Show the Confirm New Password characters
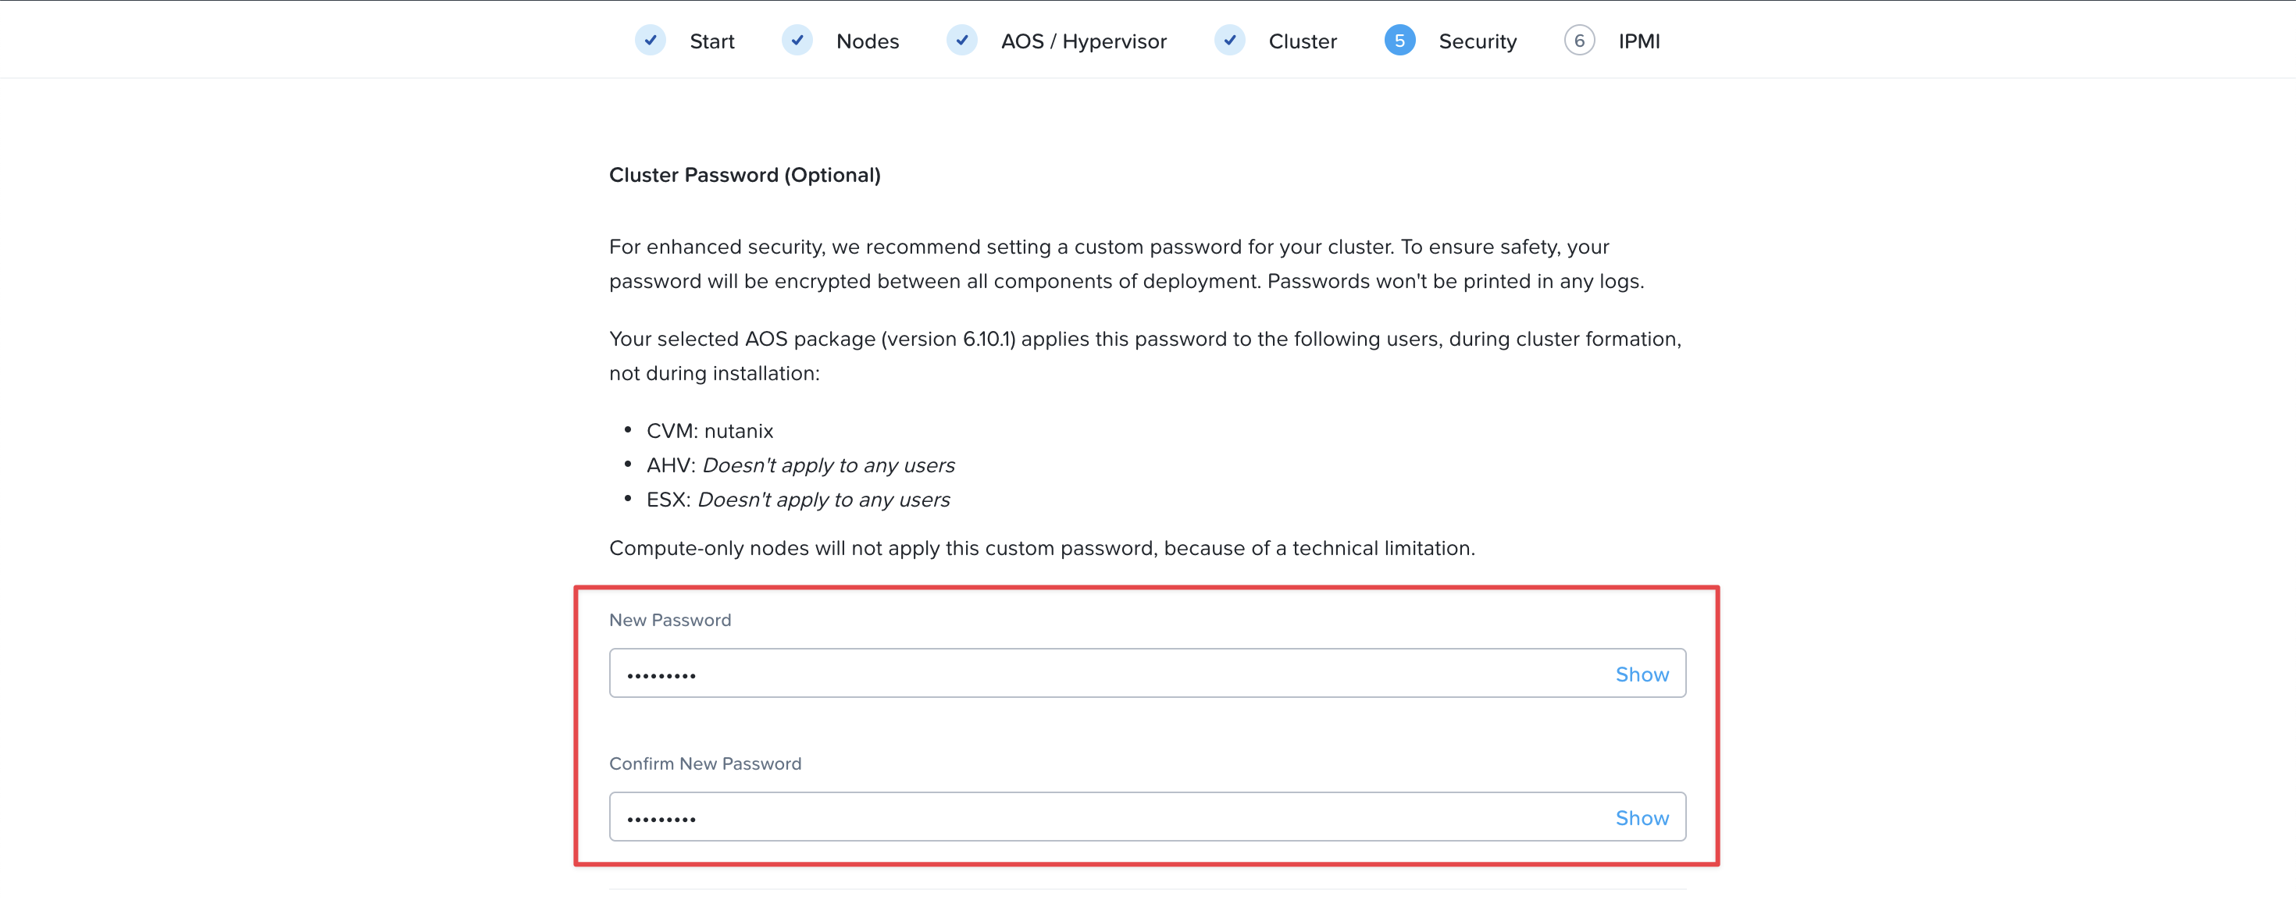The height and width of the screenshot is (904, 2296). 1642,817
